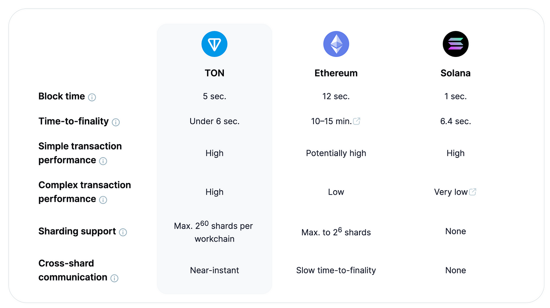The image size is (550, 308).
Task: Open external link icon beside Very low
Action: click(473, 192)
